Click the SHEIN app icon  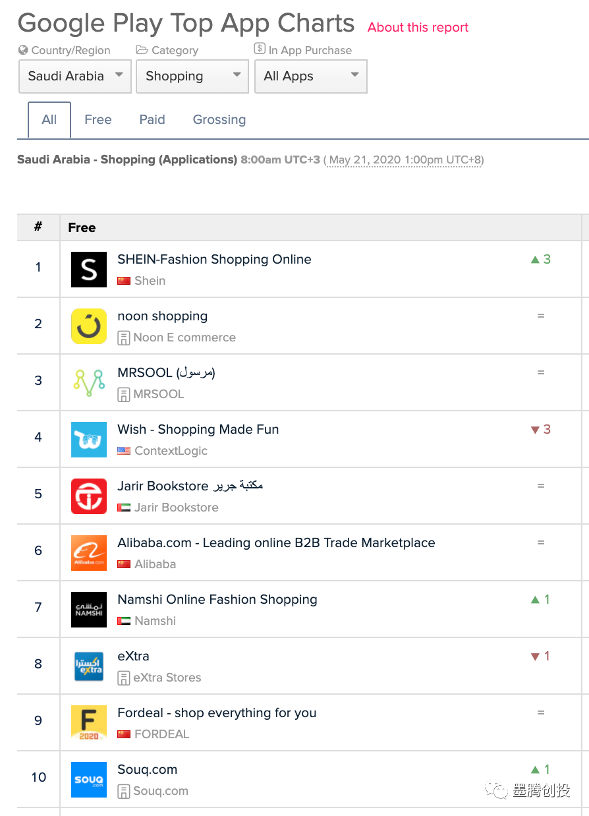pyautogui.click(x=89, y=270)
